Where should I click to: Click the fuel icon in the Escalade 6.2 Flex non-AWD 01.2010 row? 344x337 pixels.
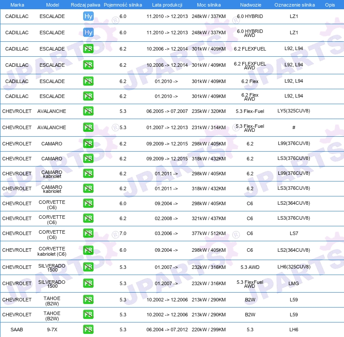click(88, 81)
